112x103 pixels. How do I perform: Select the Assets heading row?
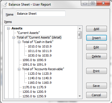17,28
